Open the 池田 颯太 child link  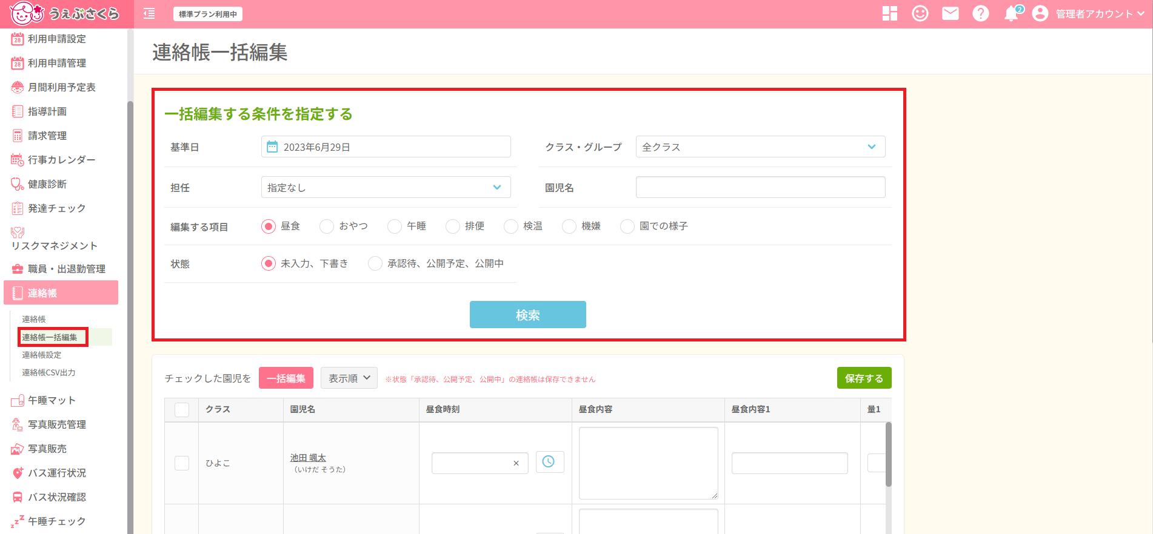(x=308, y=458)
